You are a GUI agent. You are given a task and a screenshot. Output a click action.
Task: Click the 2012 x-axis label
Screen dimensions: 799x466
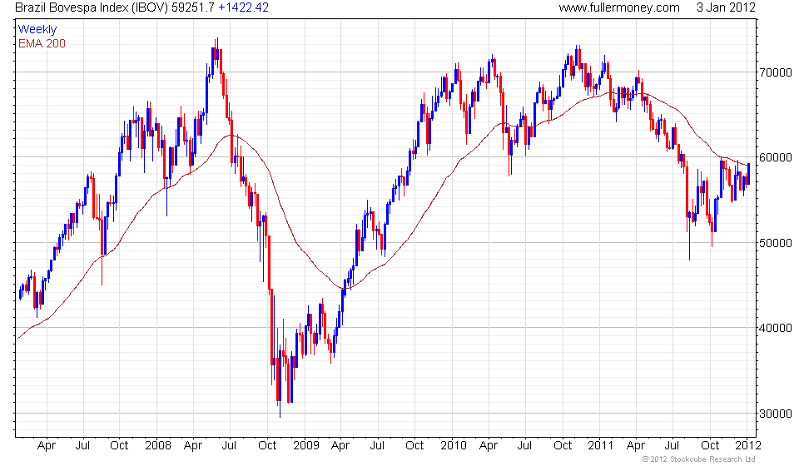[x=747, y=445]
